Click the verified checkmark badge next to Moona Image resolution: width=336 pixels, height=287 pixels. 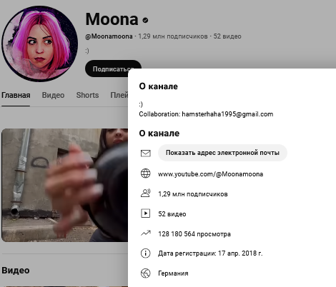point(145,20)
